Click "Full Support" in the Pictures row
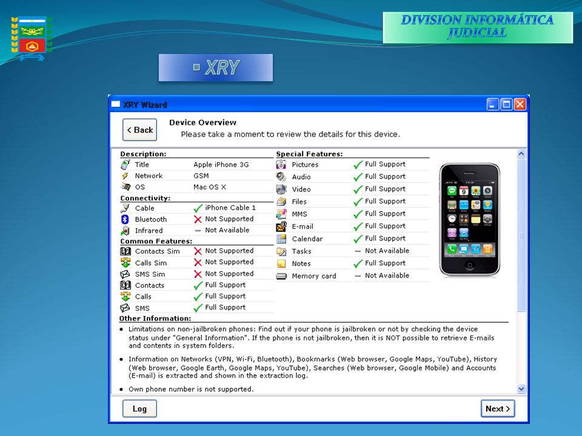The image size is (582, 436). 385,164
